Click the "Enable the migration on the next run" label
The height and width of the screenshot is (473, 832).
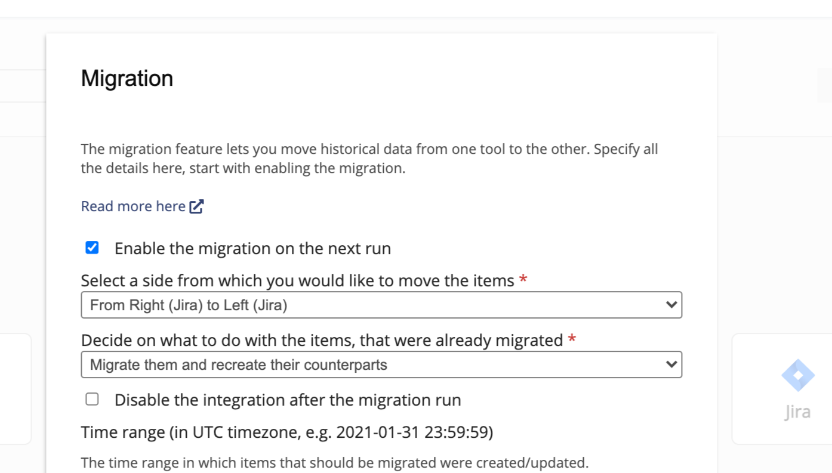coord(252,249)
